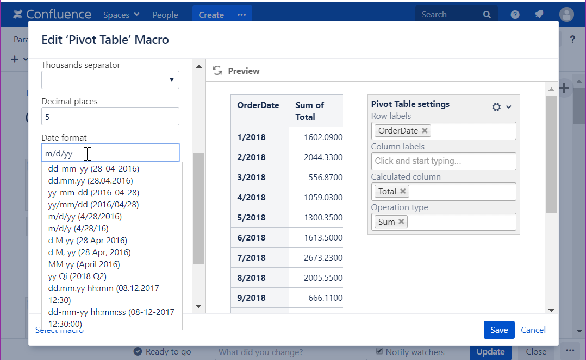The height and width of the screenshot is (360, 586).
Task: Pick 'dd.mm.yy (28.04.2016)' from the list
Action: point(90,180)
